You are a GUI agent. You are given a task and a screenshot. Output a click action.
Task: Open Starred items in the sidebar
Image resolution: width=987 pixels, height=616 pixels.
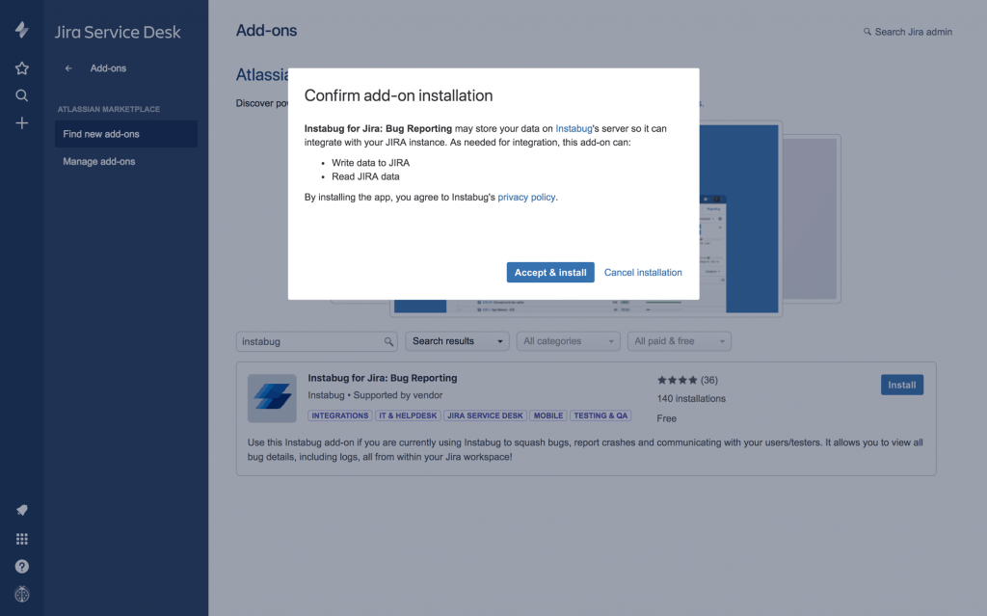tap(22, 68)
